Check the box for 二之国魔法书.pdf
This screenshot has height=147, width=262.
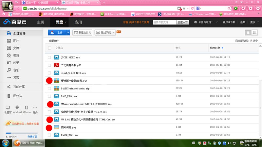click(49, 65)
